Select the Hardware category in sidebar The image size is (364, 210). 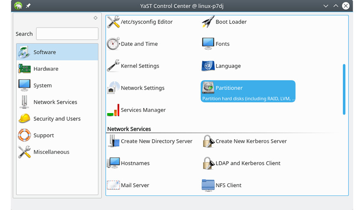point(46,69)
